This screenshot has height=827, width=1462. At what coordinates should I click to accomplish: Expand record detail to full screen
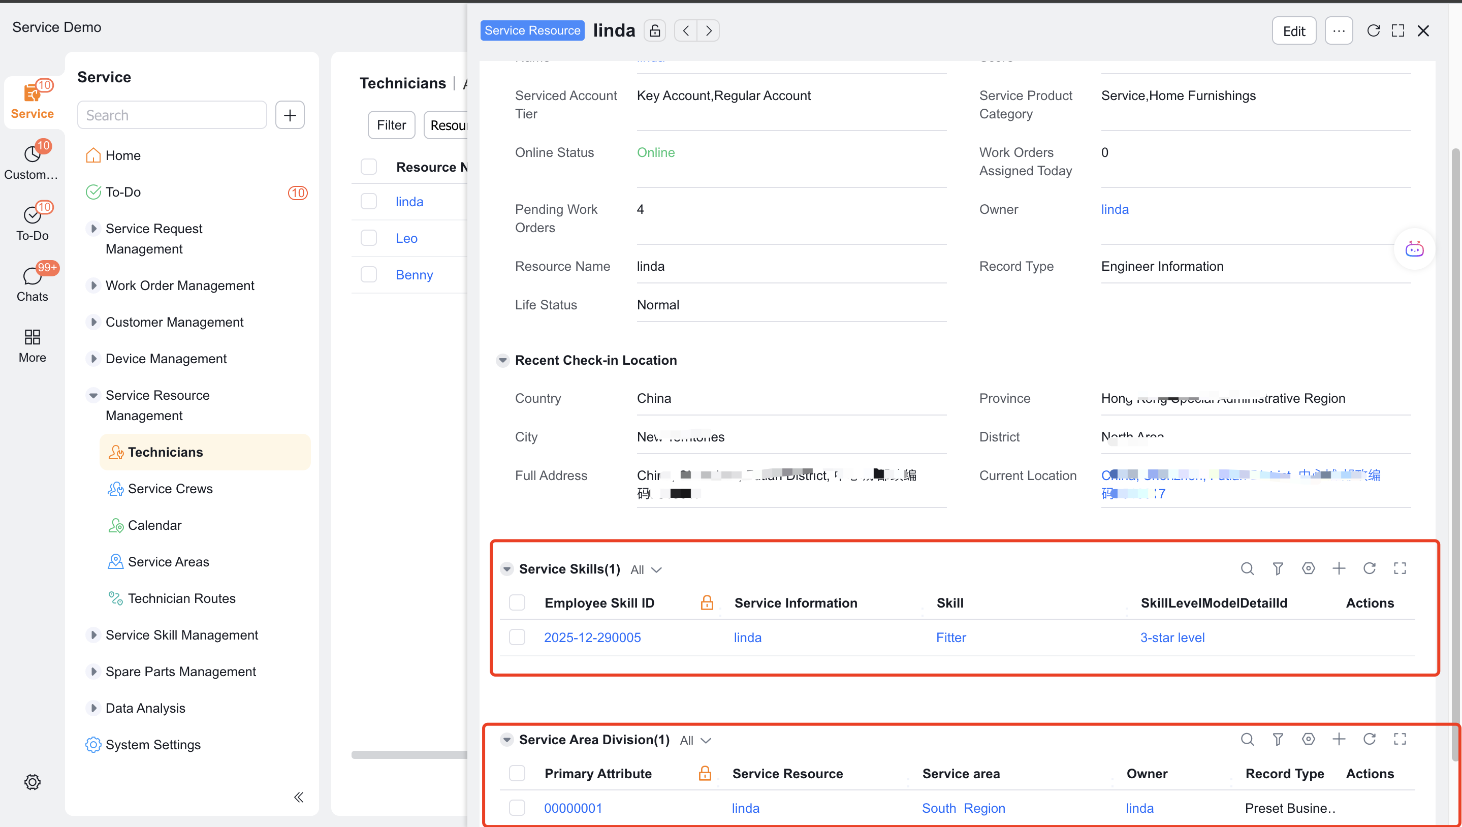click(x=1398, y=30)
